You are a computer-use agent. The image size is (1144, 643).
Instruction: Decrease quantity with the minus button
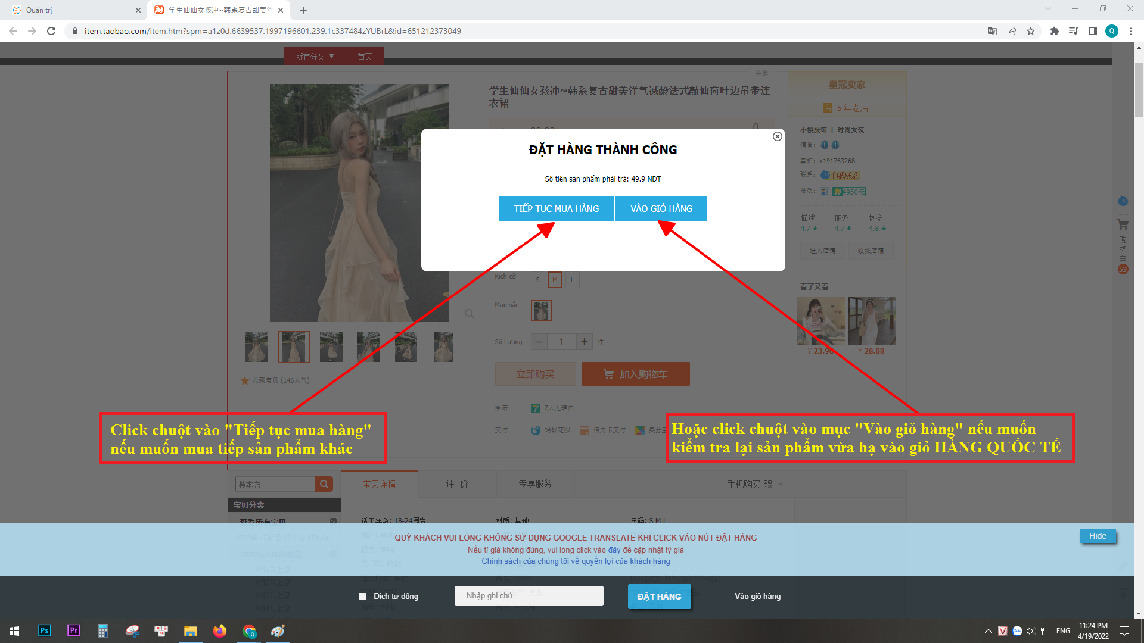click(x=539, y=342)
